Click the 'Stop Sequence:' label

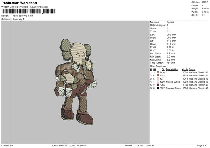158,66
